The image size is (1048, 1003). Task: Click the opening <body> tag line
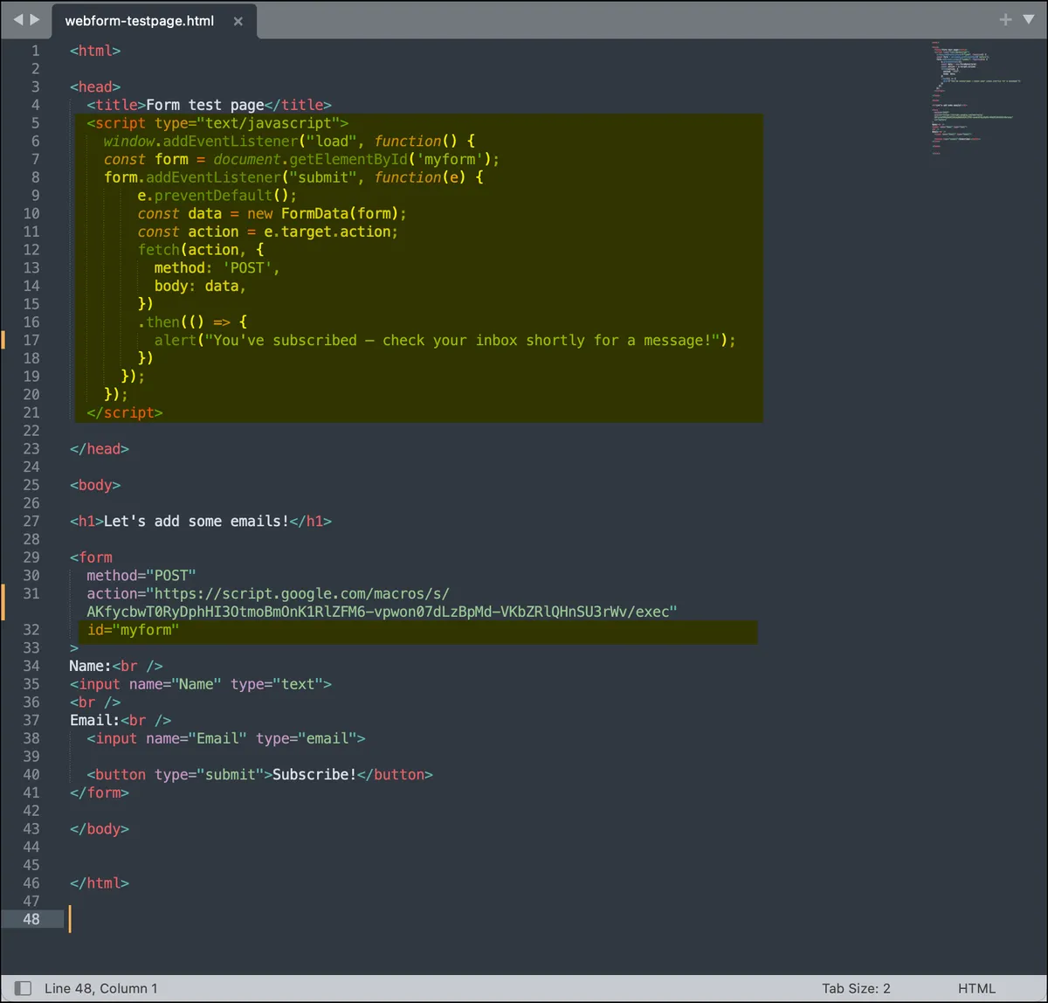tap(95, 485)
